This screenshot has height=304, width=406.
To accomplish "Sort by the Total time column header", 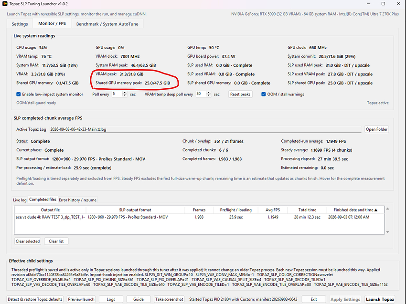I will [307, 210].
